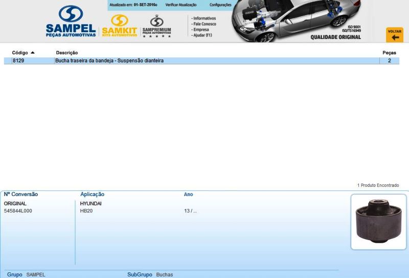Click the Sampel Peças Automotivas logo
409x278 pixels.
(x=71, y=22)
